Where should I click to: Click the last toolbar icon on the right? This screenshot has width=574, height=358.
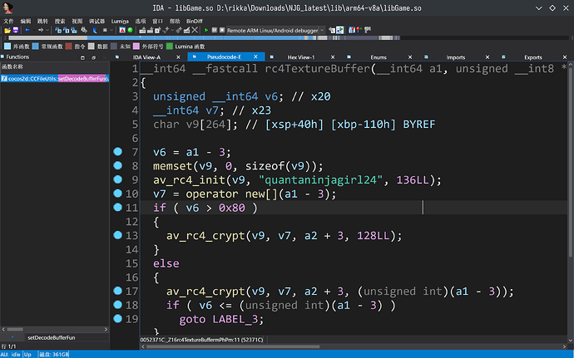pos(368,30)
